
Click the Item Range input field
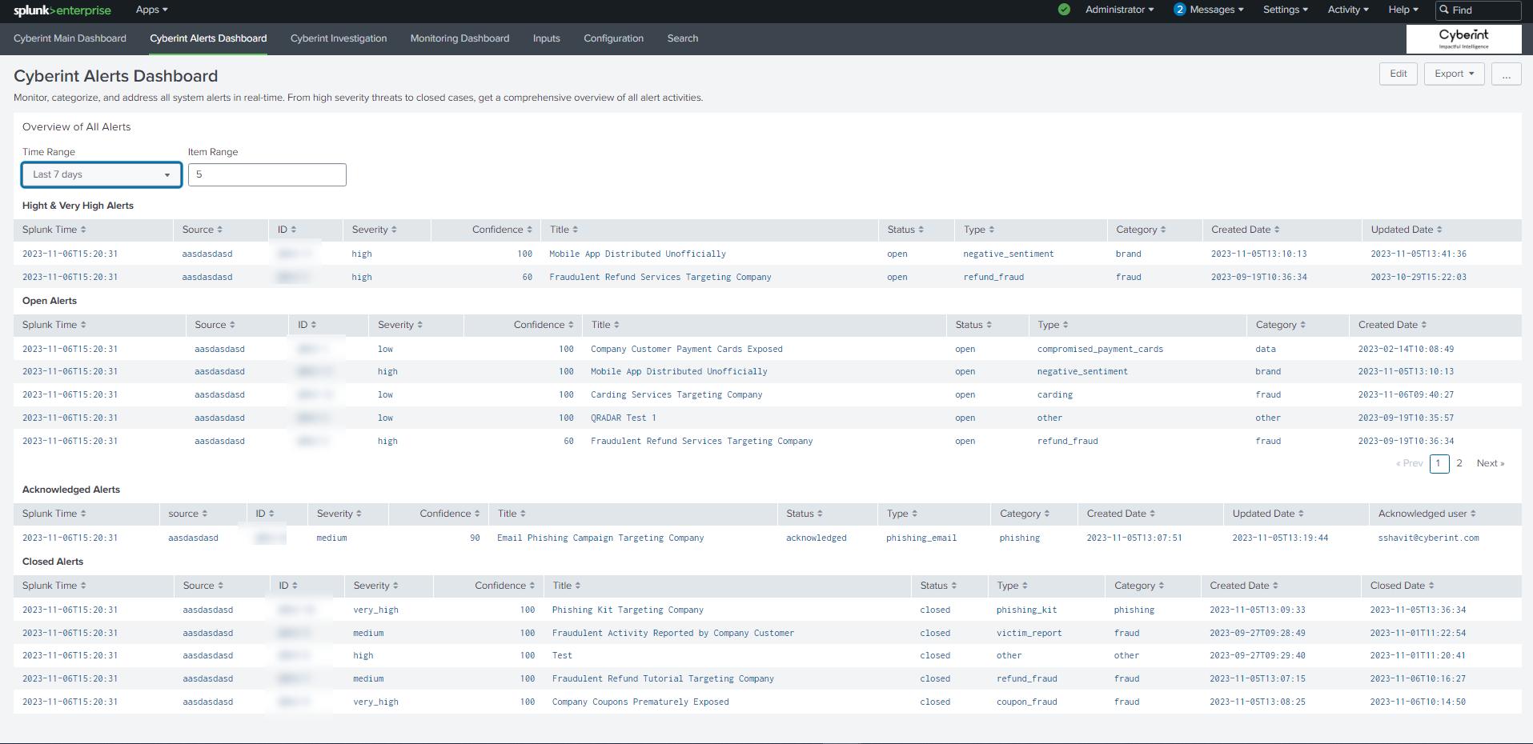[x=267, y=174]
